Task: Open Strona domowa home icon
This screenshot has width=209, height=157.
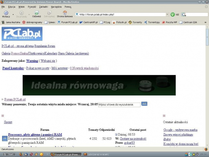Action: [65, 13]
